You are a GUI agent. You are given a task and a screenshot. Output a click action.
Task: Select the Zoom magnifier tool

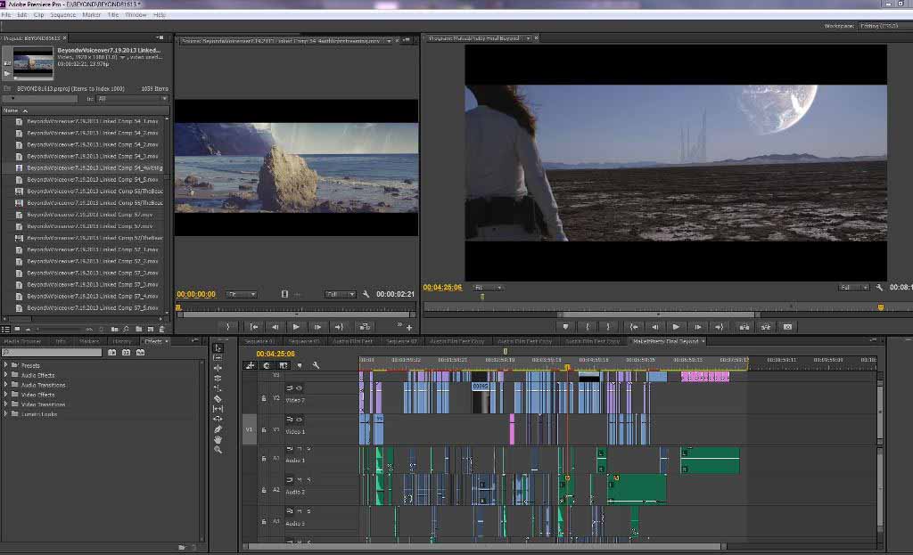point(218,450)
